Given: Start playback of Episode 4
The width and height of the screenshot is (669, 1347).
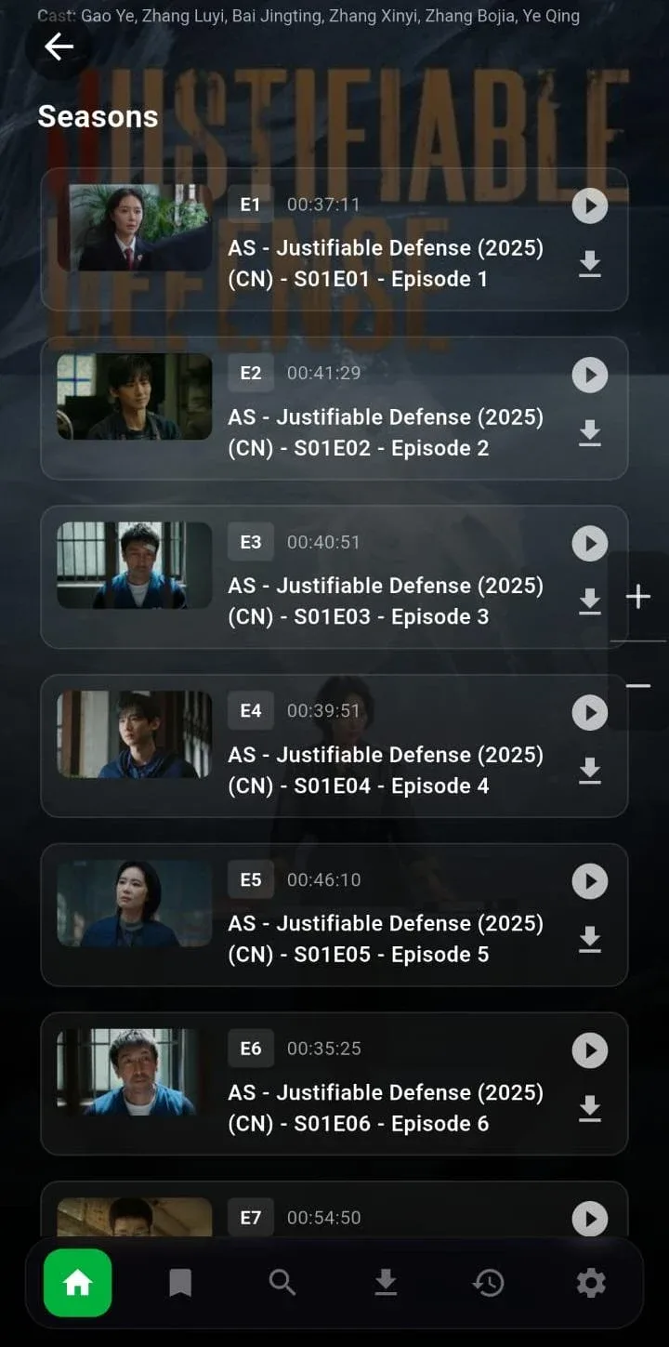Looking at the screenshot, I should tap(589, 712).
